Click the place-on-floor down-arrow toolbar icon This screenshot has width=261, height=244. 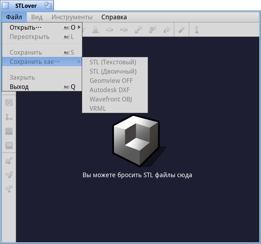click(95, 30)
